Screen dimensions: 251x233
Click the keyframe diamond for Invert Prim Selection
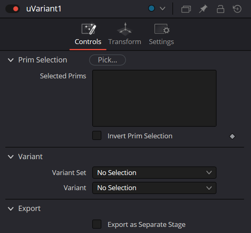[232, 136]
